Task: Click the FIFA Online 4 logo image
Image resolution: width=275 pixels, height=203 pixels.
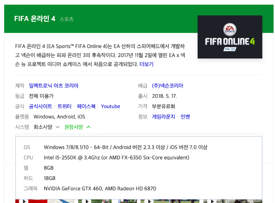Action: click(230, 37)
